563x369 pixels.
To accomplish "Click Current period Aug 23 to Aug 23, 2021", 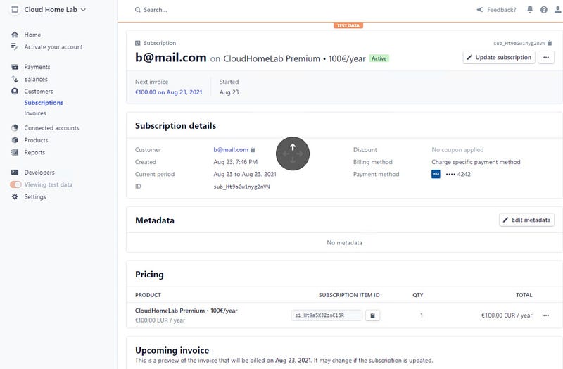I will pos(245,174).
